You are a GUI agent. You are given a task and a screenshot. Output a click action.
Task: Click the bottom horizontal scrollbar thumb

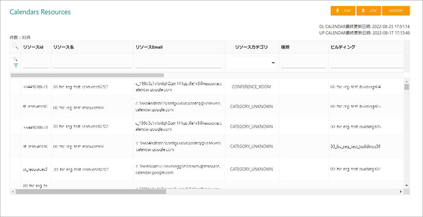coord(91,191)
